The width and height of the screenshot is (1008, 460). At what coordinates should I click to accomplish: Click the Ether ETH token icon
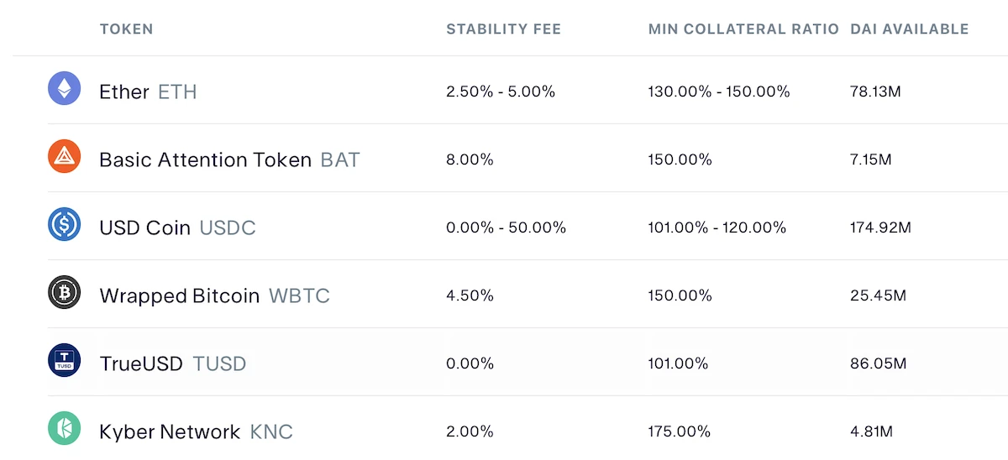click(64, 88)
